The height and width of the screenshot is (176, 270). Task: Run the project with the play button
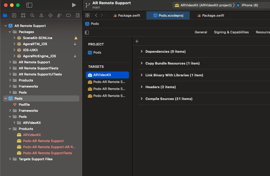pos(74,5)
